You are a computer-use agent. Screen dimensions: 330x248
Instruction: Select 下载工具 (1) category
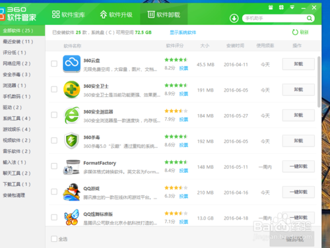pos(22,184)
